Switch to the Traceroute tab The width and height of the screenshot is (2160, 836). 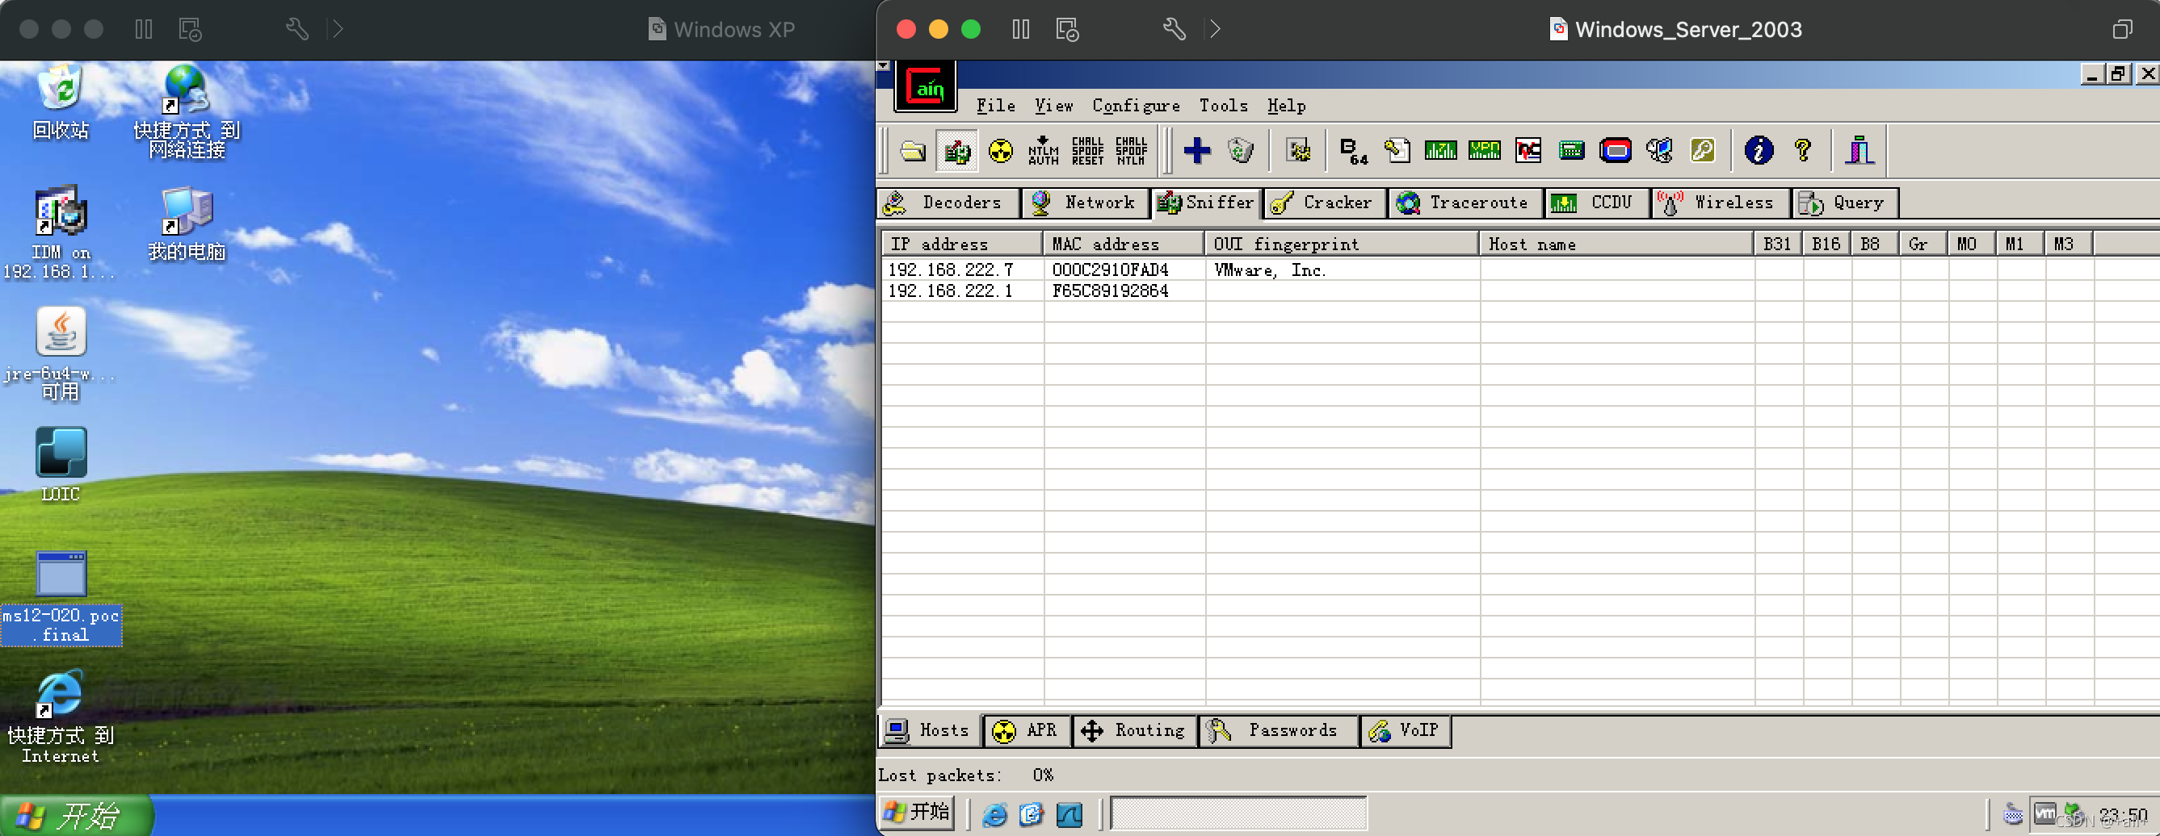1464,203
